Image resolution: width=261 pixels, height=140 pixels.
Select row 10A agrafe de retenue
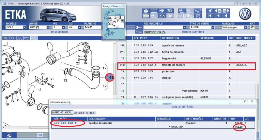(x=187, y=45)
